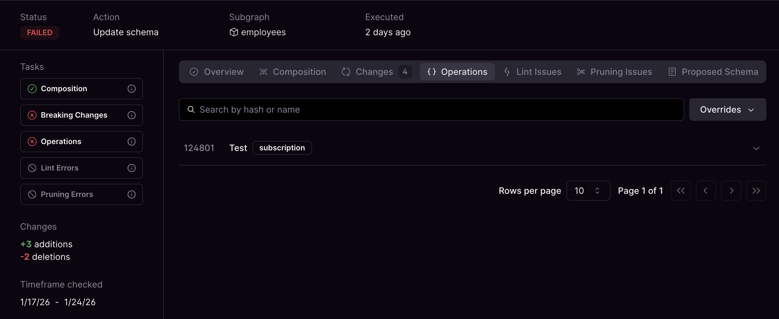Screen dimensions: 779x319
Task: Go to the last page double-chevron icon
Action: (x=756, y=191)
